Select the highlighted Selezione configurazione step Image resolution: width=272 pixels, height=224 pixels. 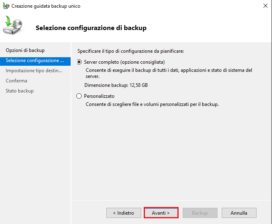pos(35,60)
